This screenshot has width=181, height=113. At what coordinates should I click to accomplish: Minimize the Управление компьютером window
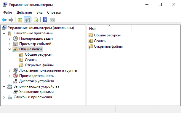pos(147,5)
